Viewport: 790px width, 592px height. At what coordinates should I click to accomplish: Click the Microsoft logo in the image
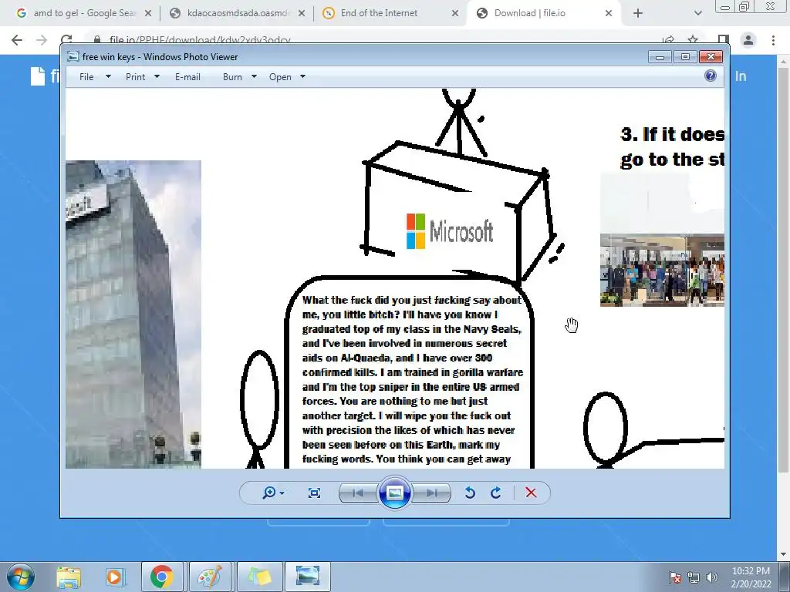coord(450,231)
